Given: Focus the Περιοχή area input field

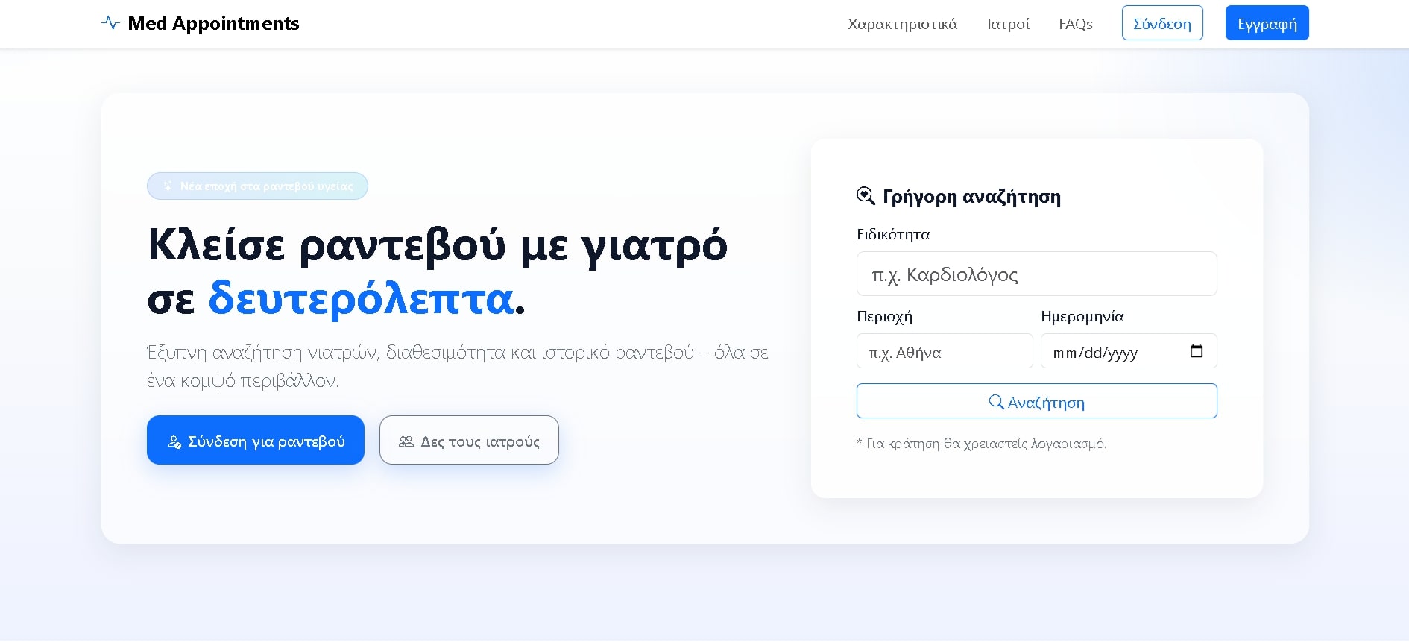Looking at the screenshot, I should 944,352.
